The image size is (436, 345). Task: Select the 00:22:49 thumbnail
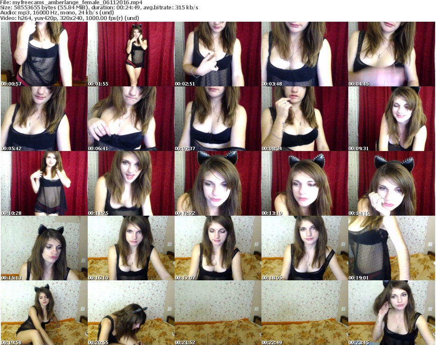click(x=304, y=313)
